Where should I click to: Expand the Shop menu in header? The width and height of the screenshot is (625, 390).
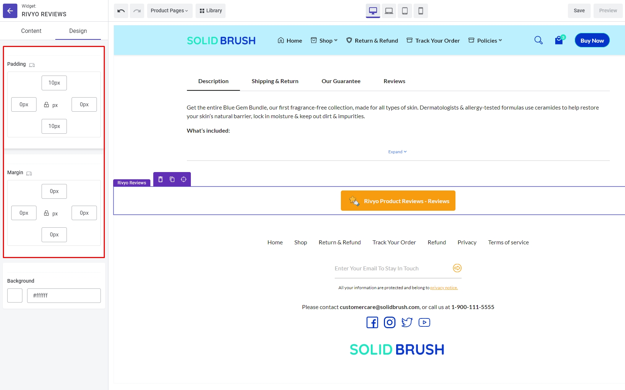324,40
